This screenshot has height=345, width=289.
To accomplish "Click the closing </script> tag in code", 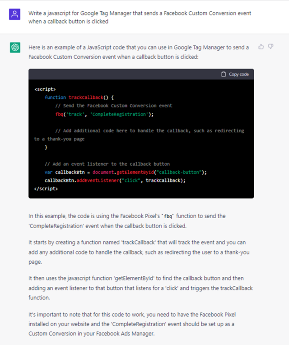I will (x=46, y=188).
